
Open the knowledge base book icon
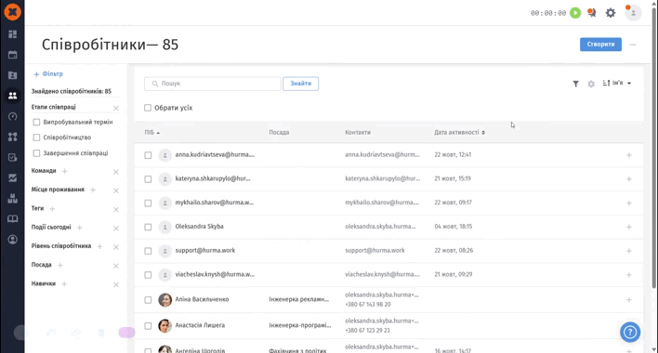tap(13, 219)
